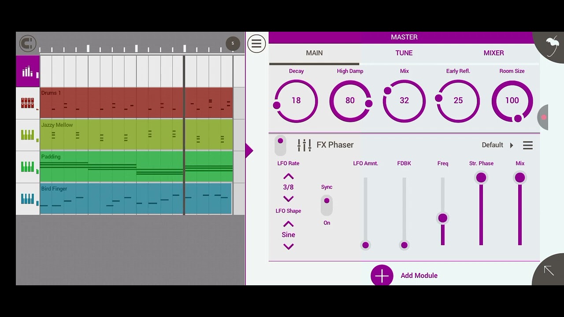
Task: Click the Str. Phase slider handle
Action: (x=481, y=177)
